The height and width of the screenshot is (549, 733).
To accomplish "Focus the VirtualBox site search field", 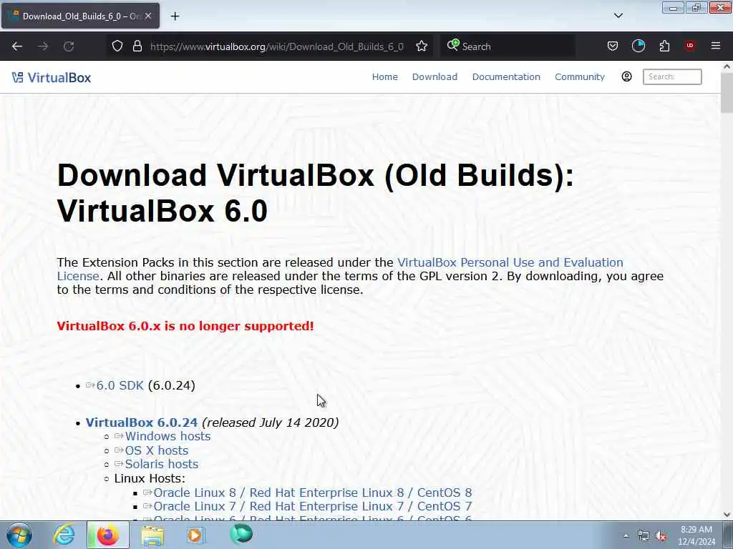I will tap(672, 76).
